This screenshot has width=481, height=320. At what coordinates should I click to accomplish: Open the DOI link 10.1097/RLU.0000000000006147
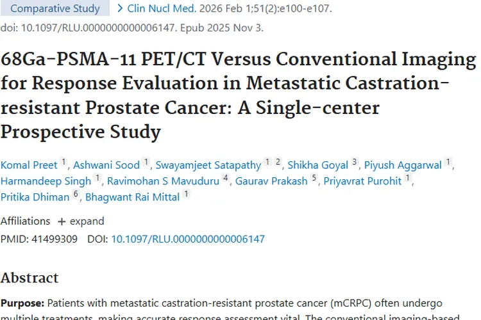tap(188, 239)
